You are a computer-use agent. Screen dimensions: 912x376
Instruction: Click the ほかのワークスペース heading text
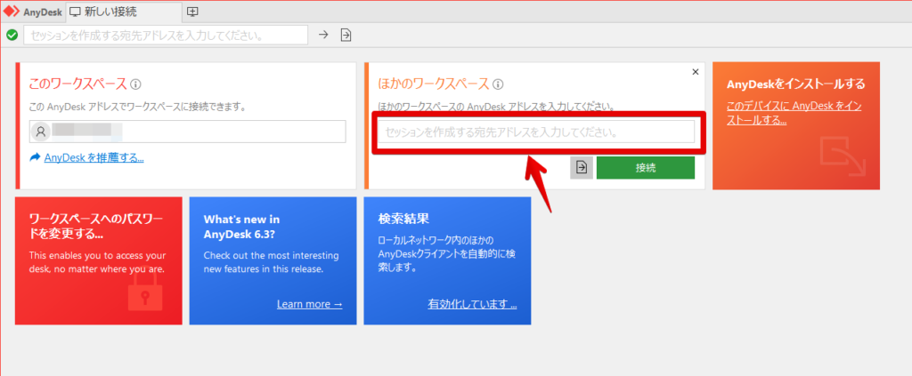tap(434, 84)
